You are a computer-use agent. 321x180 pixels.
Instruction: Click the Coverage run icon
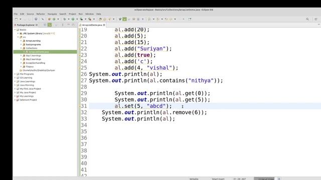81,19
